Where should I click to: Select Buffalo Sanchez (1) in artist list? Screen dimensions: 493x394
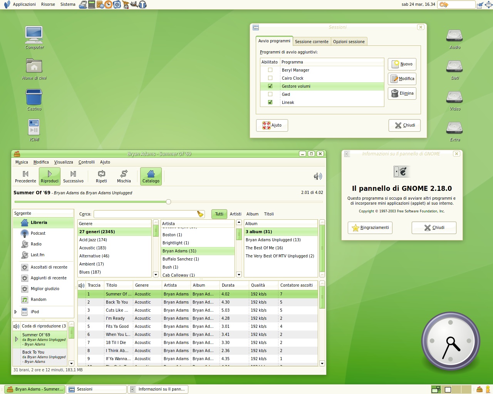[198, 259]
